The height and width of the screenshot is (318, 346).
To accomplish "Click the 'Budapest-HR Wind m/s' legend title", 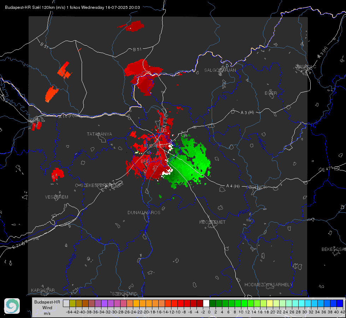I will click(47, 308).
